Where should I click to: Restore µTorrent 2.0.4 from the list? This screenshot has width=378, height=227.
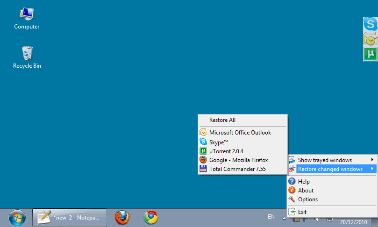click(x=226, y=151)
